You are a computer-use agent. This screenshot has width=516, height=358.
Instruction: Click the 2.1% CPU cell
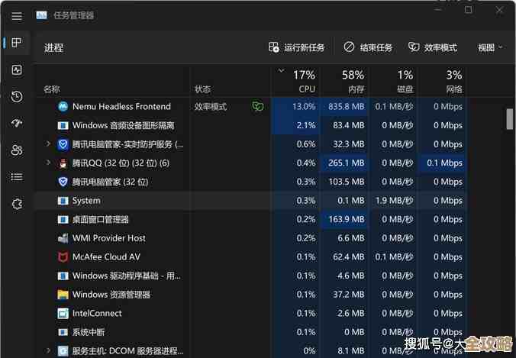click(x=295, y=125)
